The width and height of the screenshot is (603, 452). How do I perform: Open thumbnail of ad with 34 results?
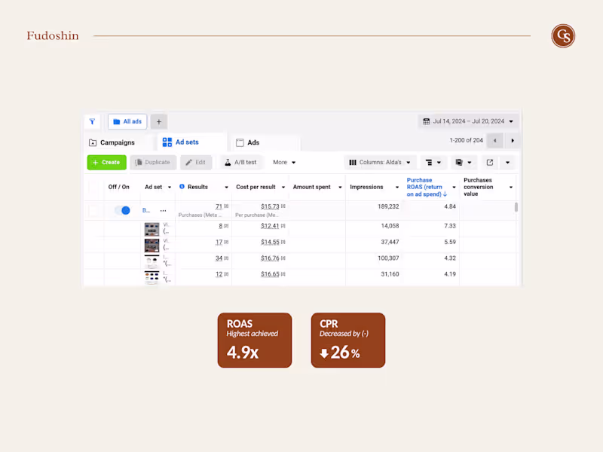click(152, 261)
